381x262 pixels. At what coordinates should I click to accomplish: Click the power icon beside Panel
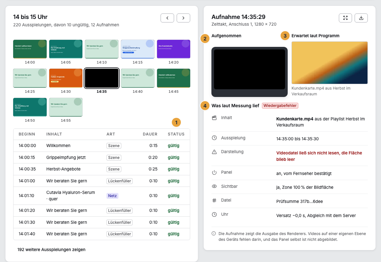[214, 172]
